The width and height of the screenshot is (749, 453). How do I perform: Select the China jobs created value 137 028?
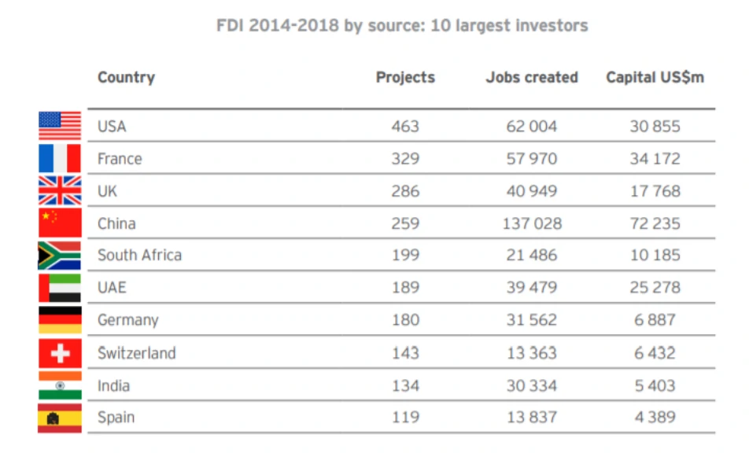coord(532,223)
